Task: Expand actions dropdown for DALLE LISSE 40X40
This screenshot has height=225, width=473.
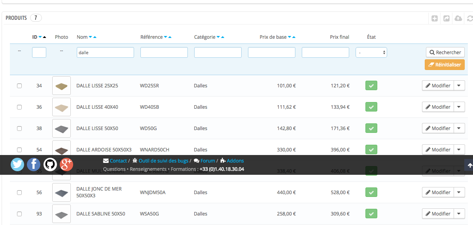Action: (459, 107)
